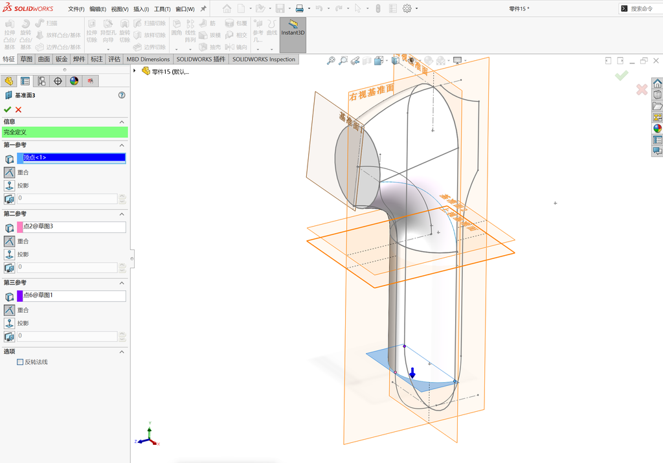Open help for 基准面3 panel
This screenshot has height=463, width=663.
coord(122,95)
